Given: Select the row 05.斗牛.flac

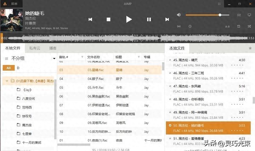Looking at the screenshot, I should coord(109,87).
